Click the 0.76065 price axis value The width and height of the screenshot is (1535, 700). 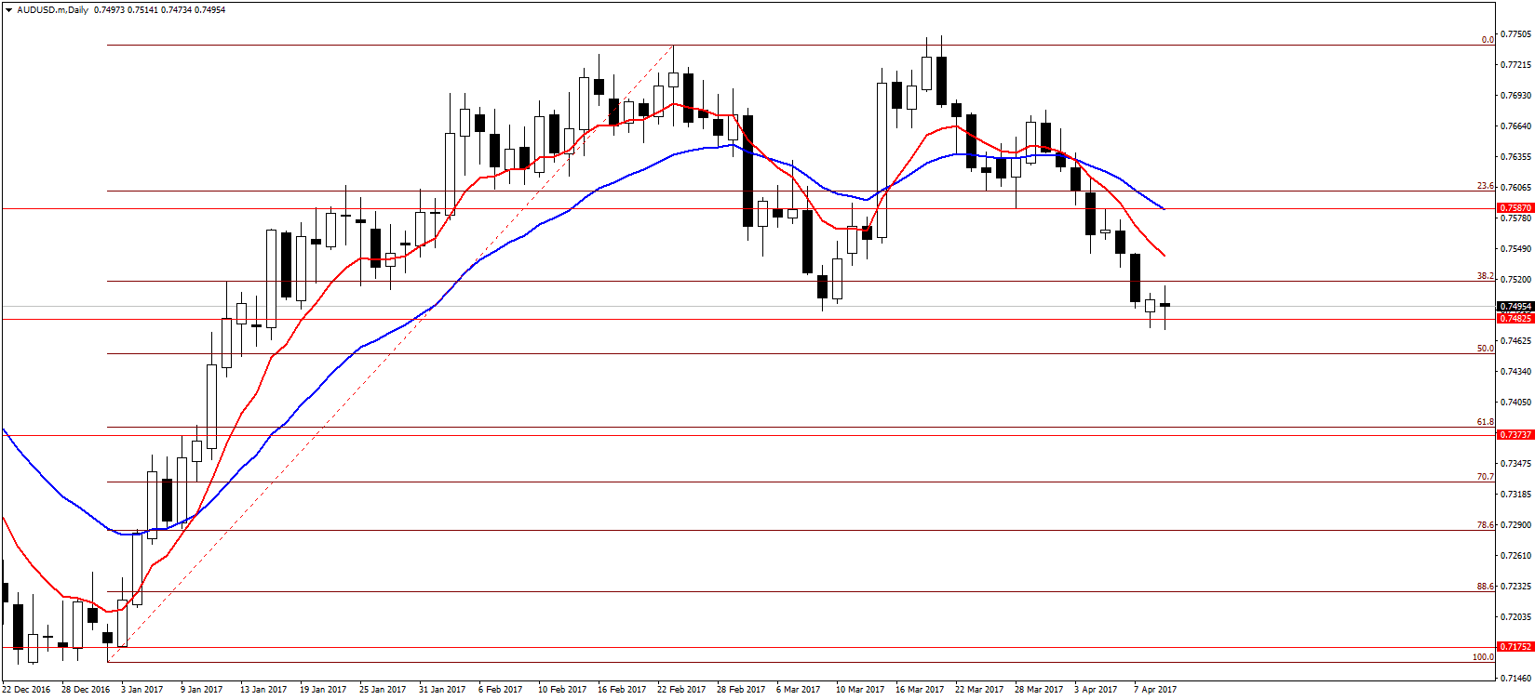pos(1516,188)
